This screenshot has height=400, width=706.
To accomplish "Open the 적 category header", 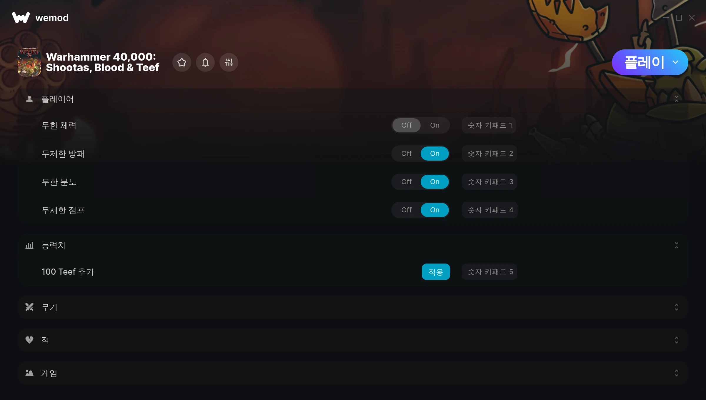I will [x=353, y=340].
